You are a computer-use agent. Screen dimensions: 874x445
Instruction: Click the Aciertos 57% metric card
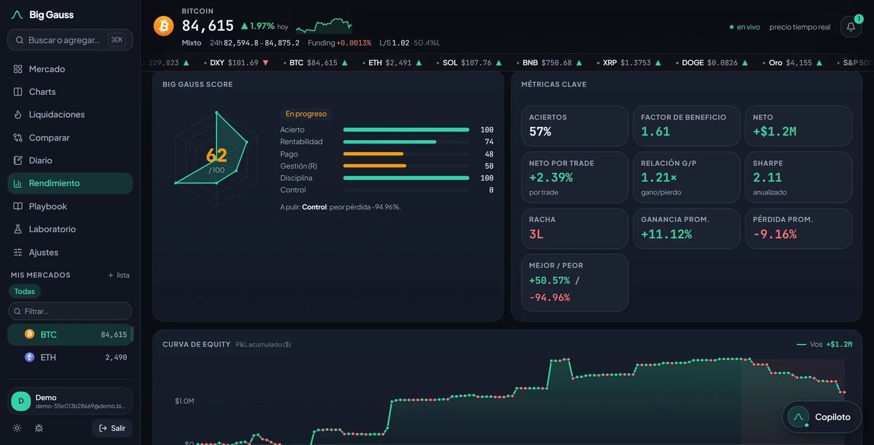click(x=575, y=126)
